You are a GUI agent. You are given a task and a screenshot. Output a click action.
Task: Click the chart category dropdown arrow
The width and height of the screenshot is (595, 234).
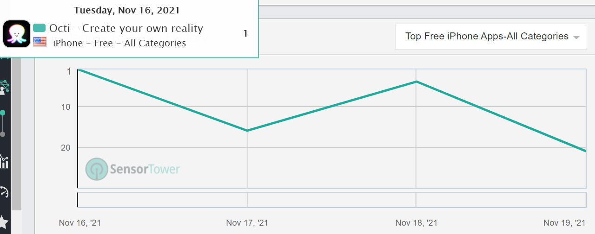click(x=576, y=37)
